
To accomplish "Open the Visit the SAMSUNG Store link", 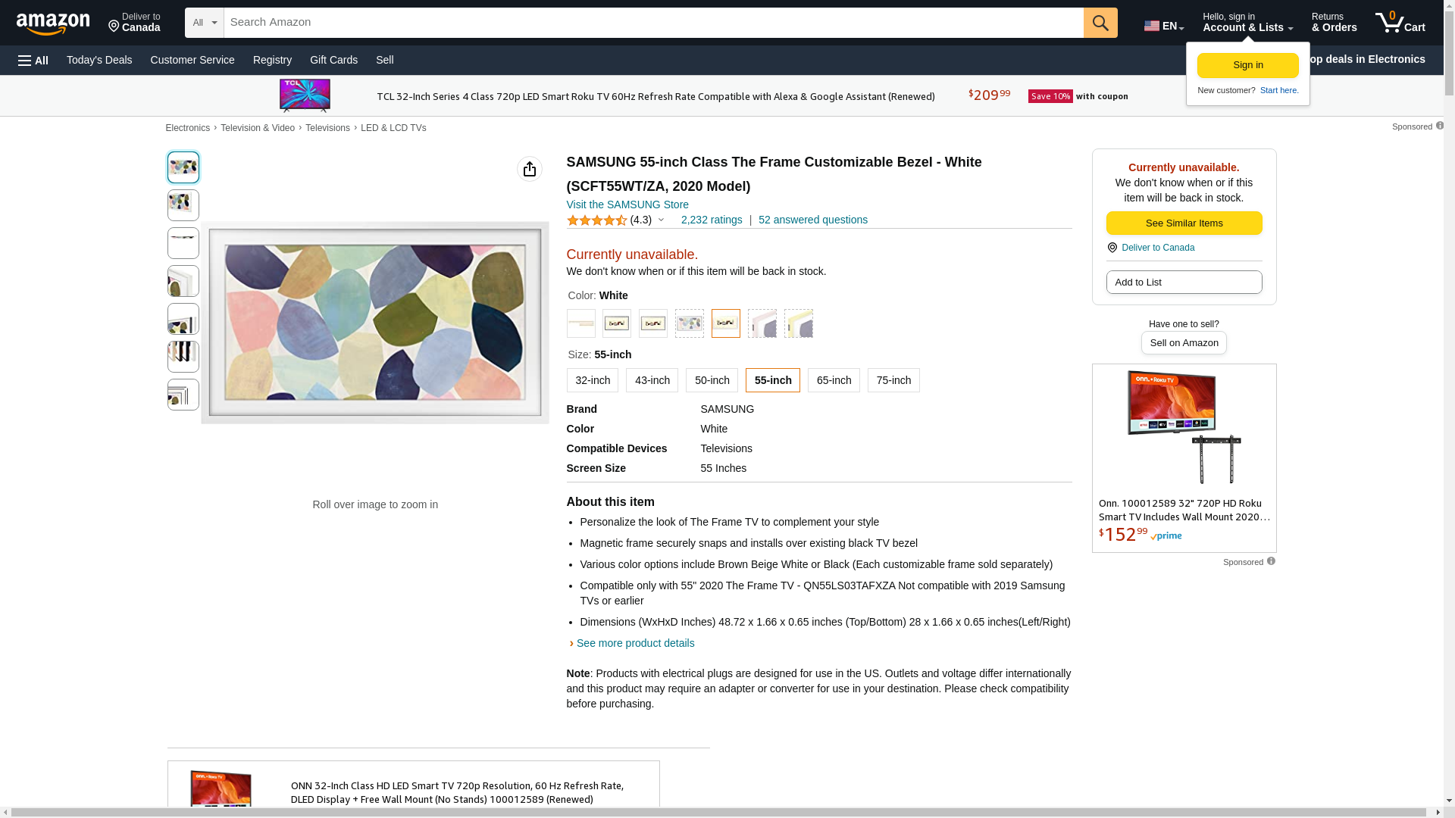I will (627, 204).
